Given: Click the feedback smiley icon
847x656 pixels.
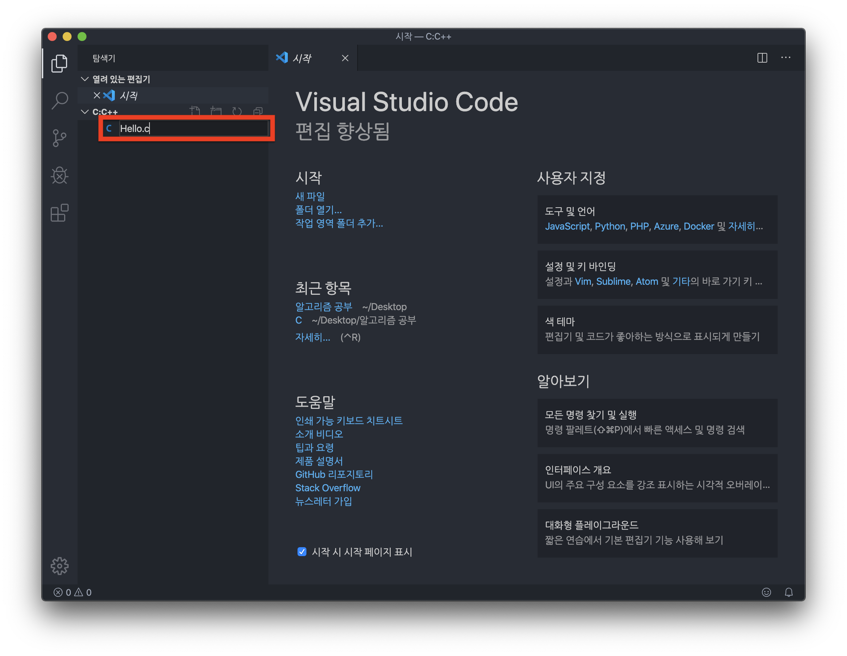Looking at the screenshot, I should 766,592.
